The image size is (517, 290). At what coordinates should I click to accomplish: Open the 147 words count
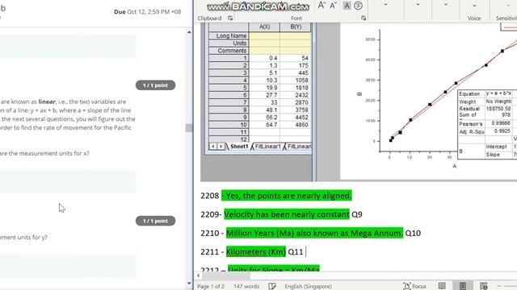(246, 287)
